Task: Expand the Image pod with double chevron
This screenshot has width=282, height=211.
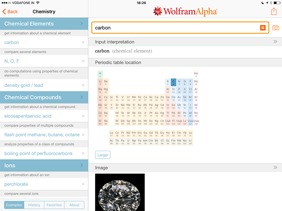Action: [x=275, y=167]
